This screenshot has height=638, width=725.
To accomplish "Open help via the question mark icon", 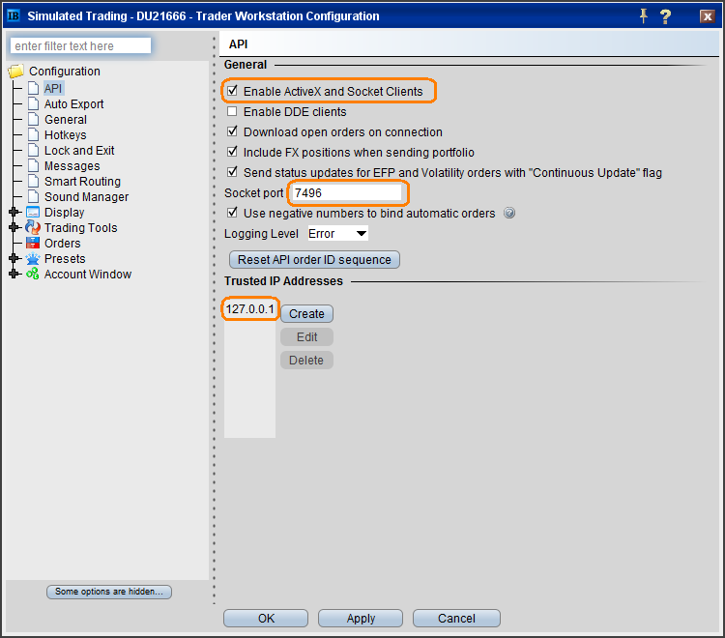I will click(x=665, y=16).
